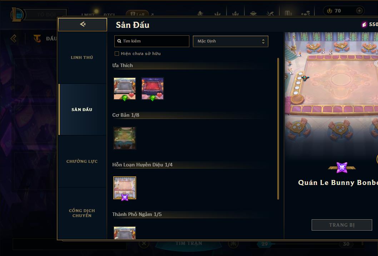Click the plus icon beside the 70 balance
Image resolution: width=378 pixels, height=256 pixels.
pos(359,11)
